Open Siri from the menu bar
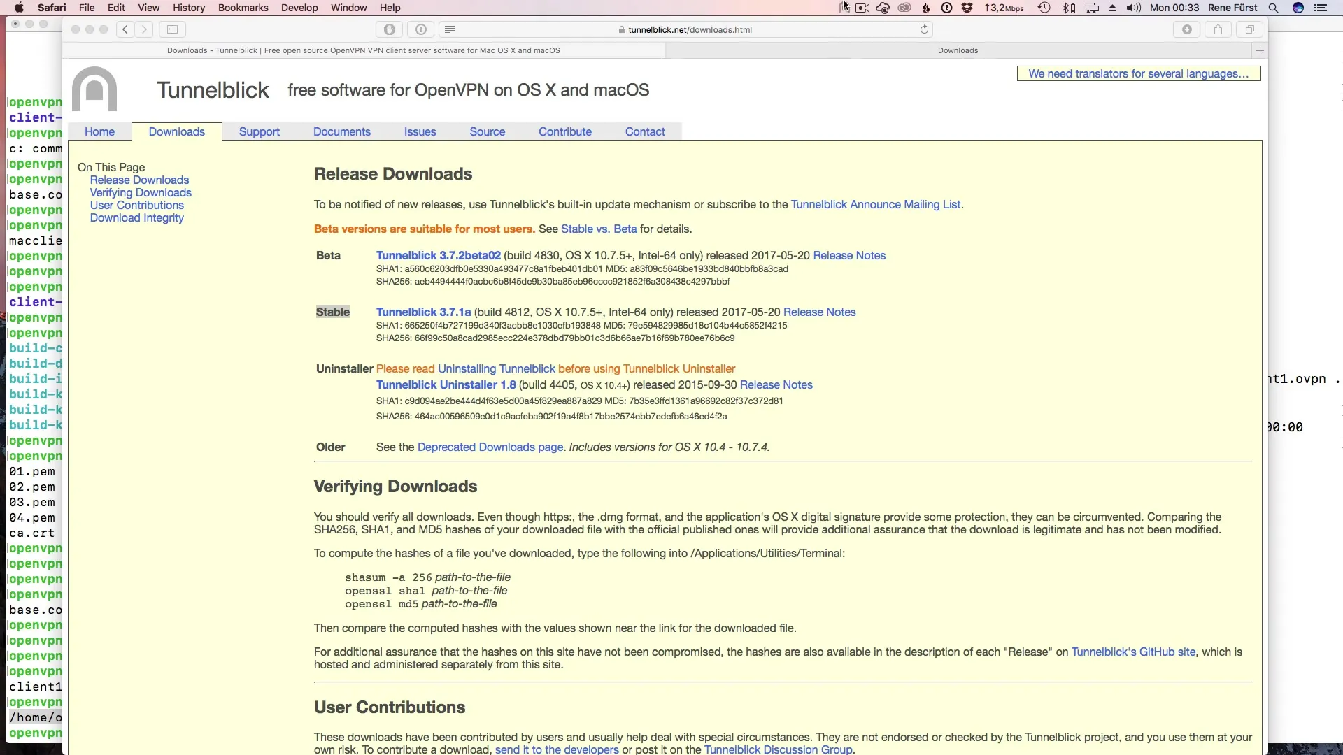The height and width of the screenshot is (755, 1343). point(1298,8)
